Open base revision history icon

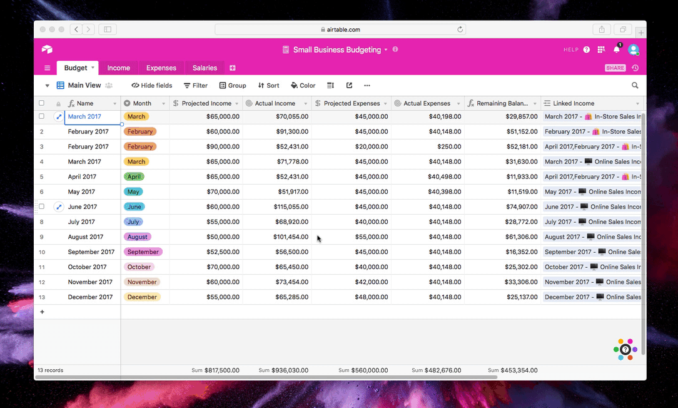(x=635, y=68)
